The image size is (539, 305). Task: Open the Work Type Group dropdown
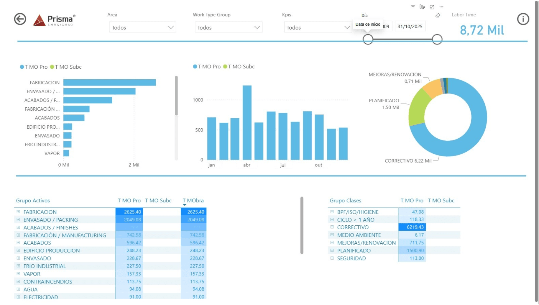coord(228,27)
